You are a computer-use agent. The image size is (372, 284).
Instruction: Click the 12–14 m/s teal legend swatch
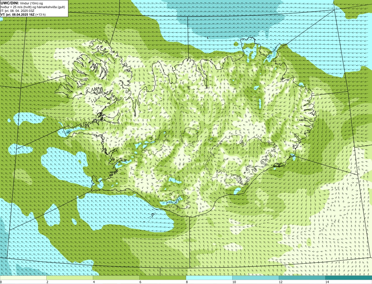point(302,278)
